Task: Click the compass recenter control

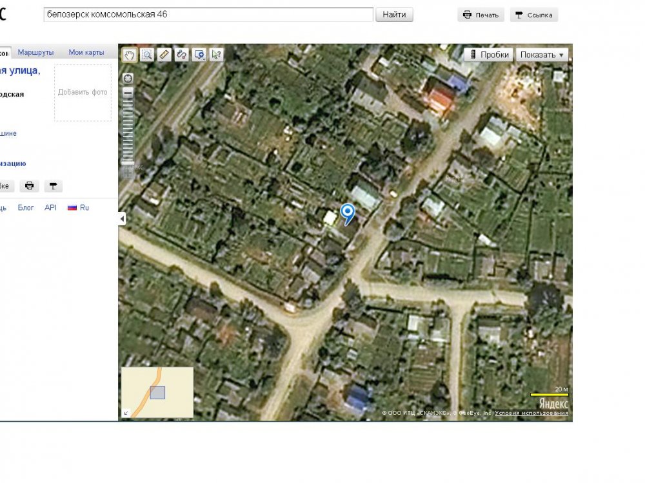Action: 128,79
